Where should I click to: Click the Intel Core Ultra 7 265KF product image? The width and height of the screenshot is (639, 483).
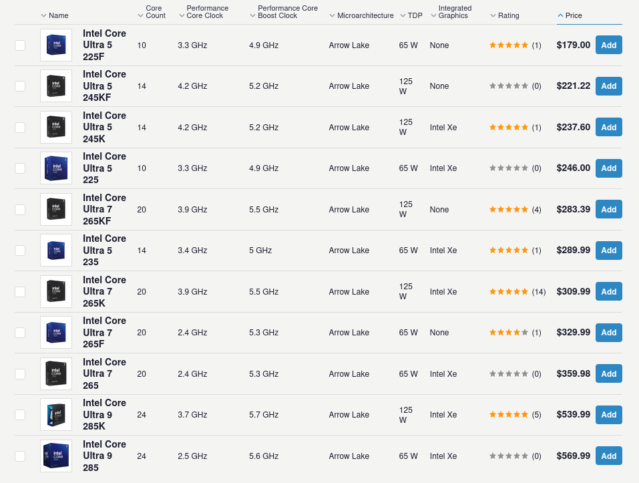[x=55, y=210]
